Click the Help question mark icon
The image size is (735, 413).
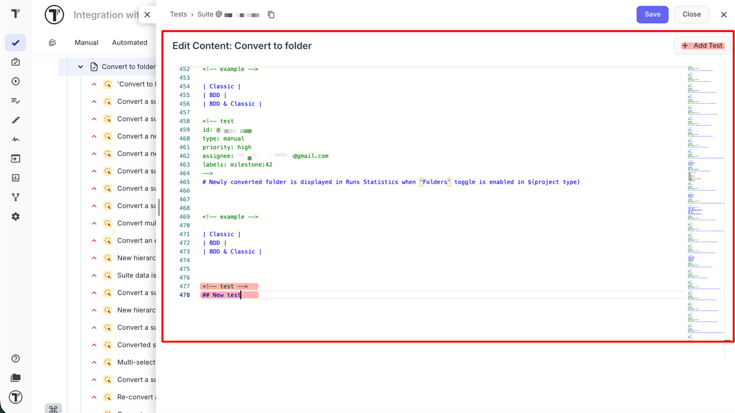pos(16,359)
